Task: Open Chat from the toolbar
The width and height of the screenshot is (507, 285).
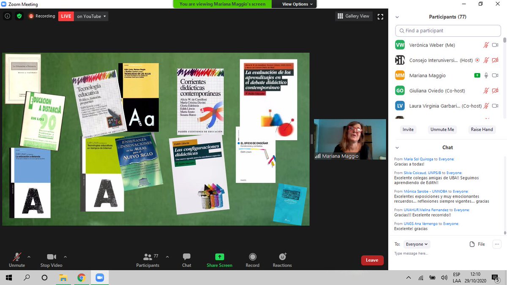Action: pyautogui.click(x=187, y=260)
